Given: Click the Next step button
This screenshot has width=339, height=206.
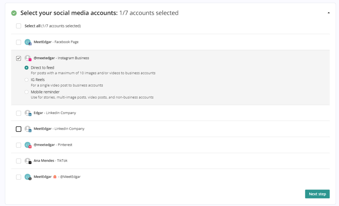Looking at the screenshot, I should pyautogui.click(x=317, y=194).
